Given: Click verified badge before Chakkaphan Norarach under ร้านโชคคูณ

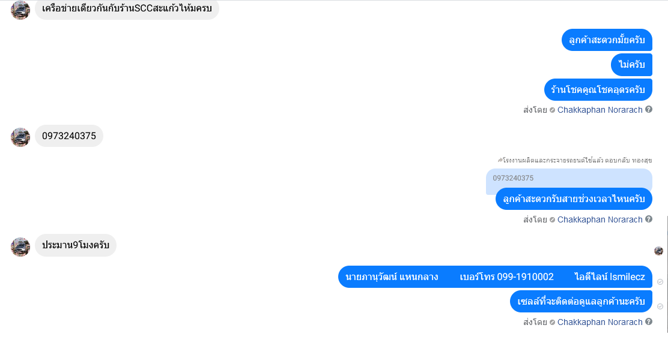Looking at the screenshot, I should click(x=552, y=110).
